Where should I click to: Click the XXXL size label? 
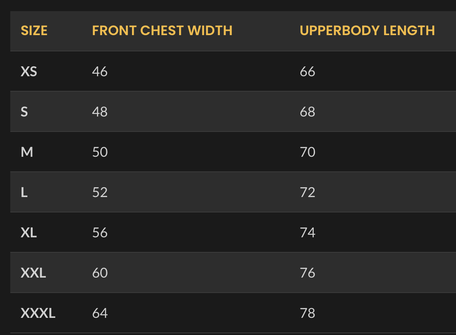pos(38,313)
